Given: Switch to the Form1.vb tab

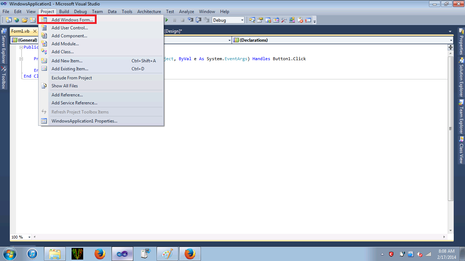Looking at the screenshot, I should pyautogui.click(x=21, y=32).
